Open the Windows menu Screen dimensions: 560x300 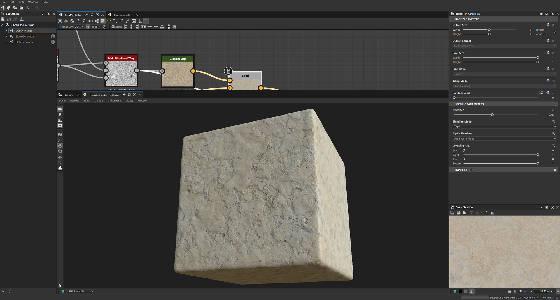point(33,2)
